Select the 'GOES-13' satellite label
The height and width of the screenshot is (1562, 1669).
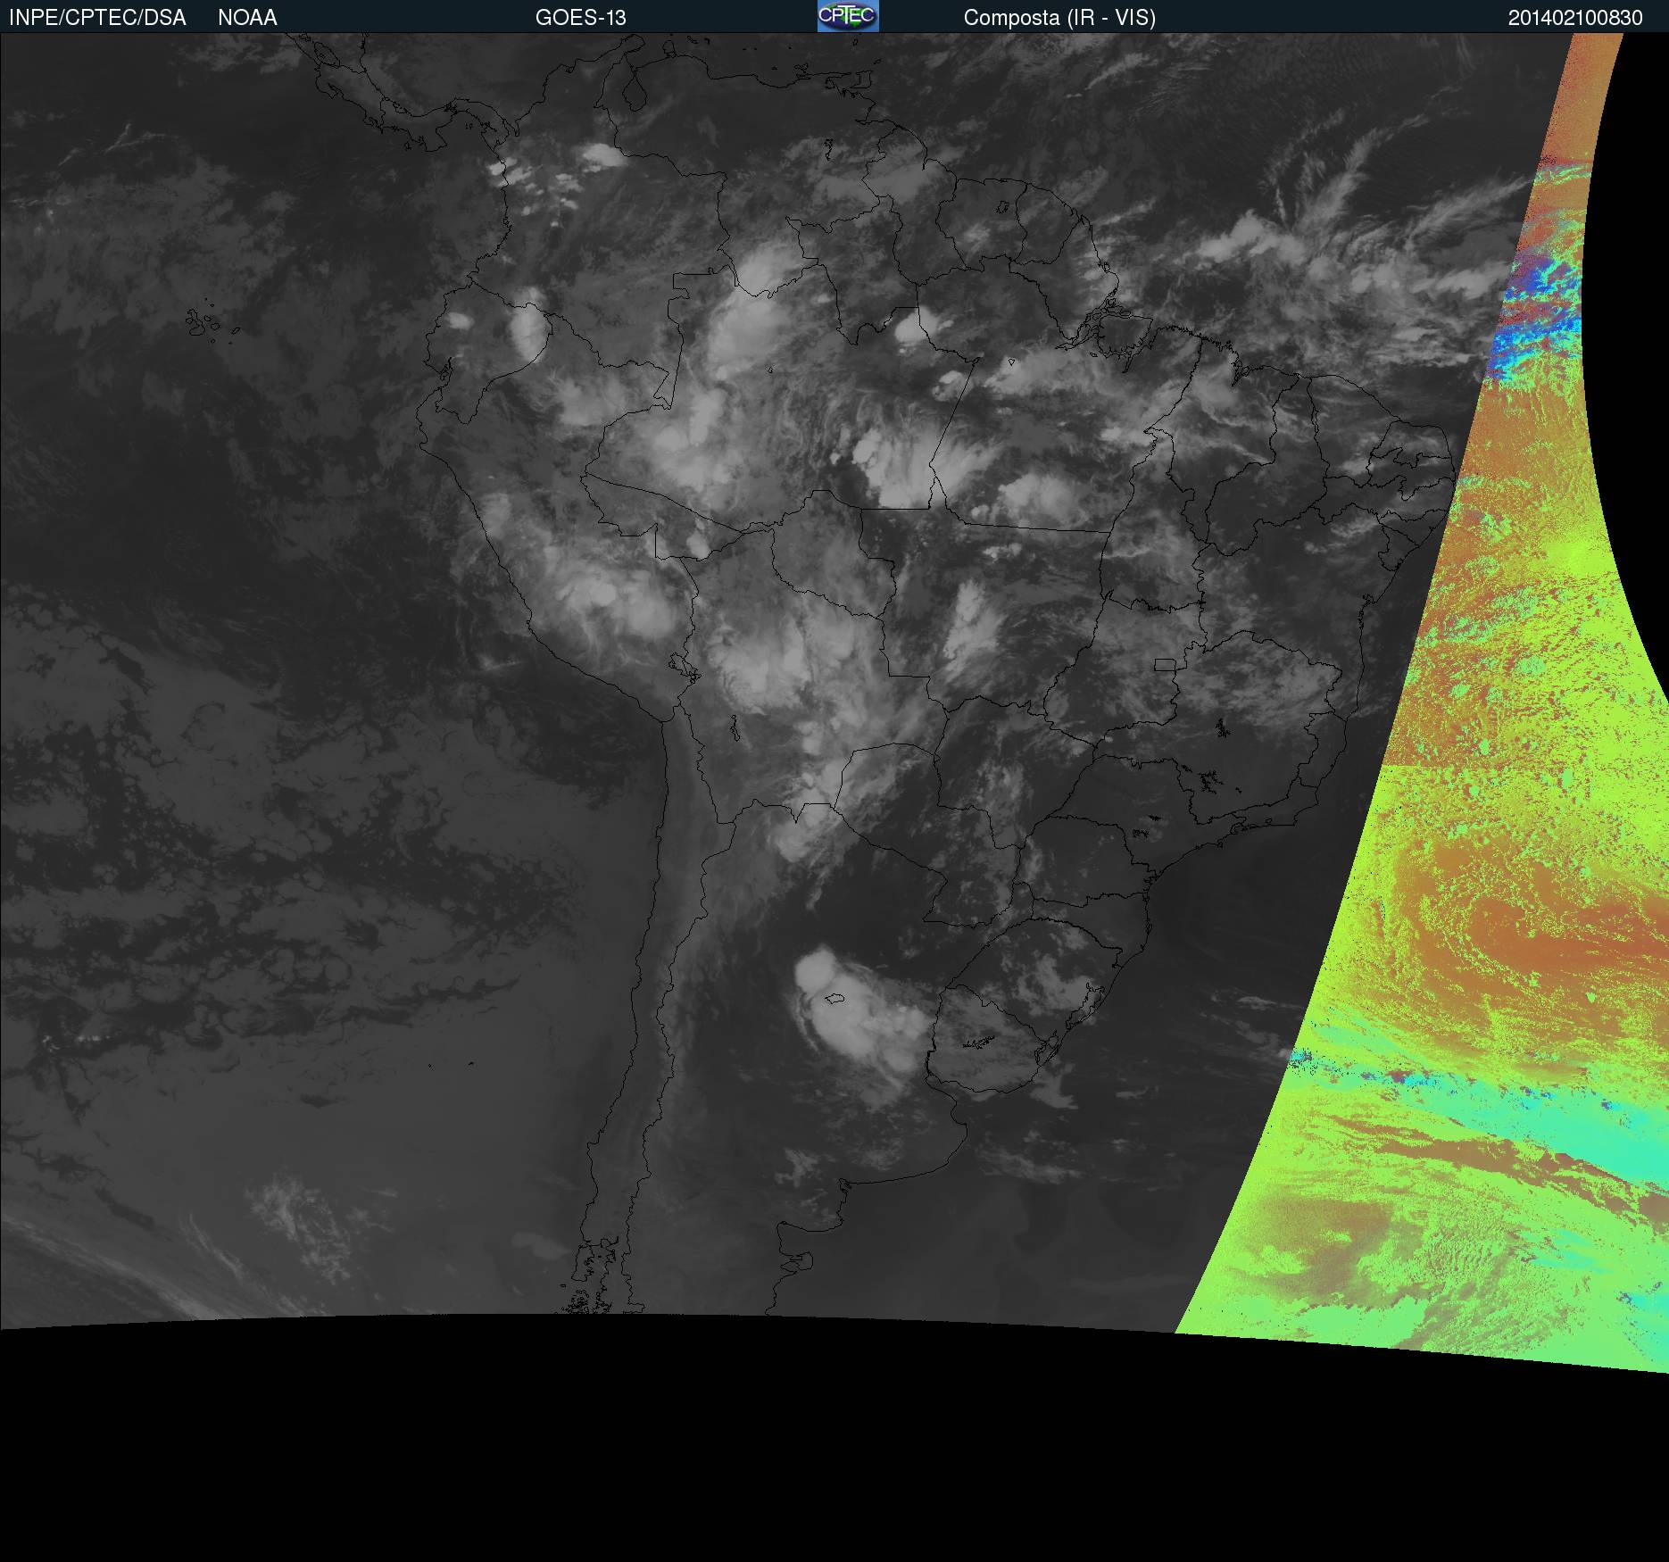click(x=581, y=18)
